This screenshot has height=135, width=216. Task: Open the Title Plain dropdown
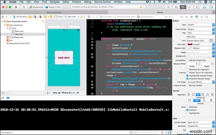[201, 33]
